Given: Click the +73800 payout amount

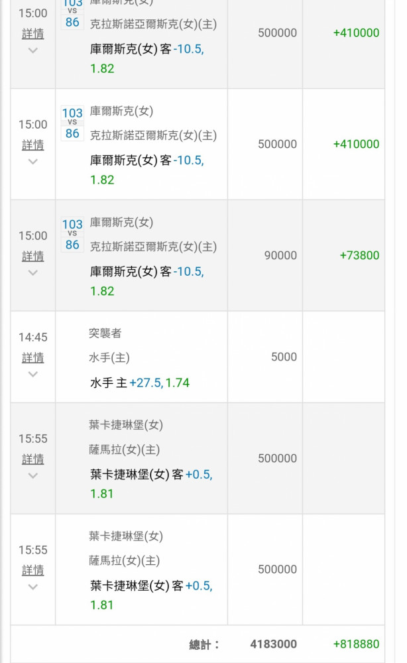Looking at the screenshot, I should pyautogui.click(x=360, y=255).
